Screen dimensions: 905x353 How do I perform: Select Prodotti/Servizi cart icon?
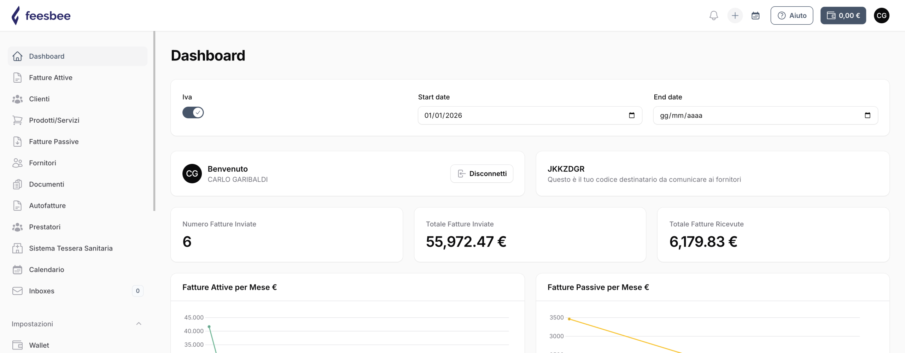[17, 120]
